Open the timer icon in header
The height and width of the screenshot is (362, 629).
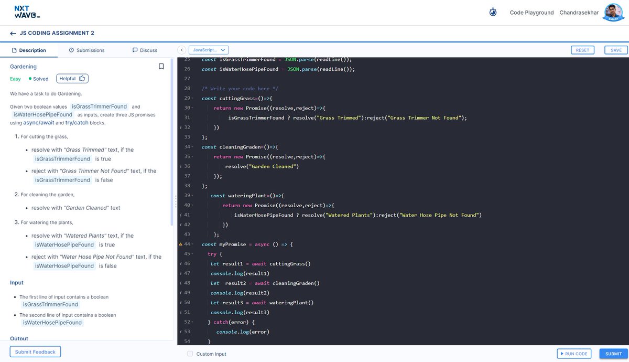coord(493,12)
